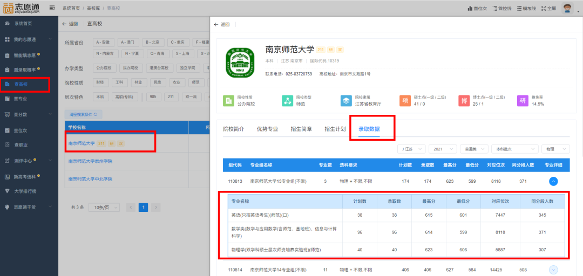Switch to the 招生计划 tab
Viewport: 583px width, 276px height.
click(335, 129)
